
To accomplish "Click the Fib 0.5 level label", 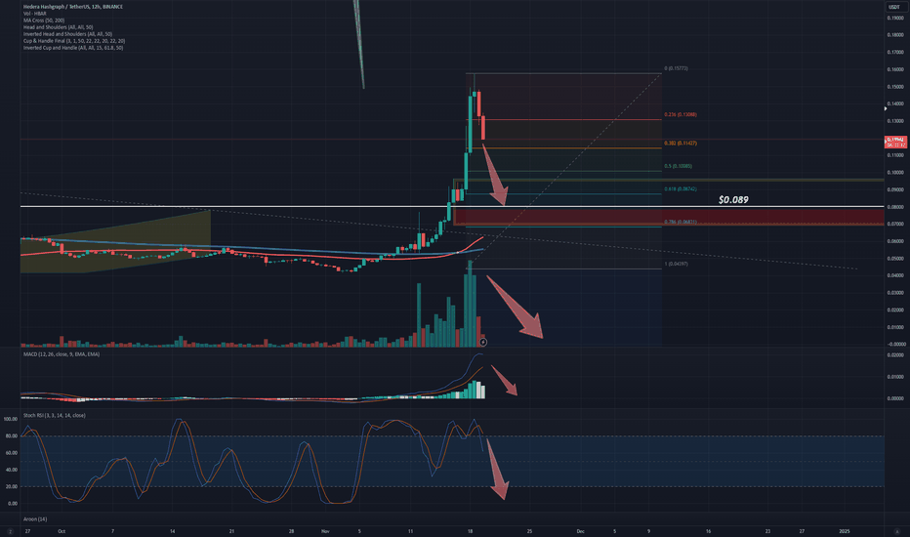I will [678, 167].
